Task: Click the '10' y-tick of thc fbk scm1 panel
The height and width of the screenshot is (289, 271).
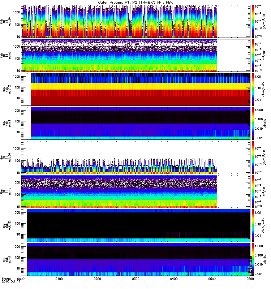Action: coord(18,268)
